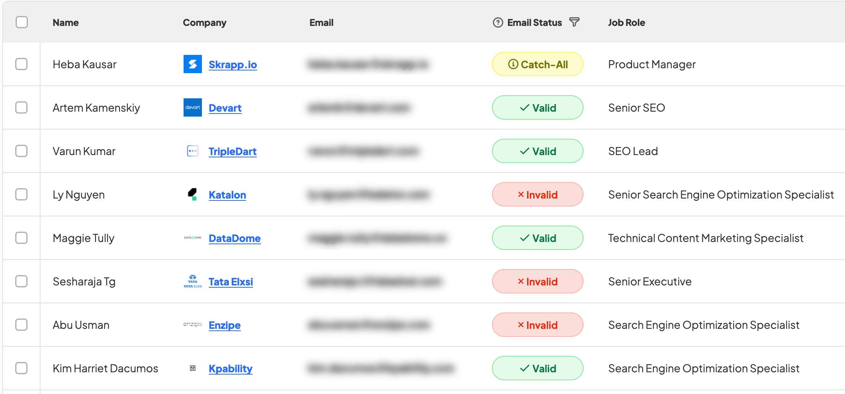
Task: Click the TripleDart logo icon
Action: [192, 151]
